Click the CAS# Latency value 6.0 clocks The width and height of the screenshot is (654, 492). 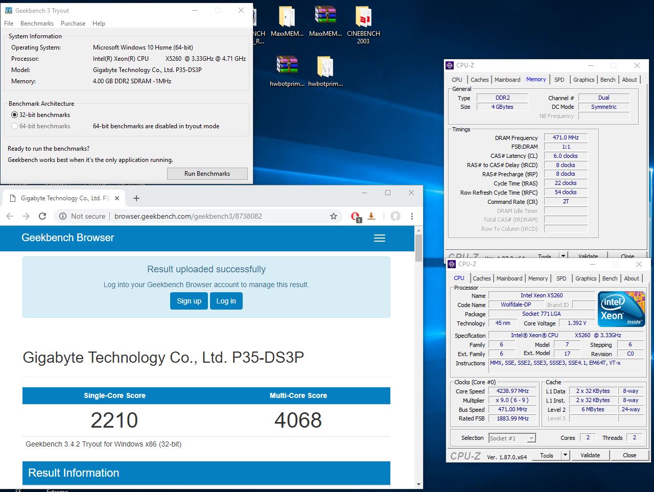[x=566, y=156]
